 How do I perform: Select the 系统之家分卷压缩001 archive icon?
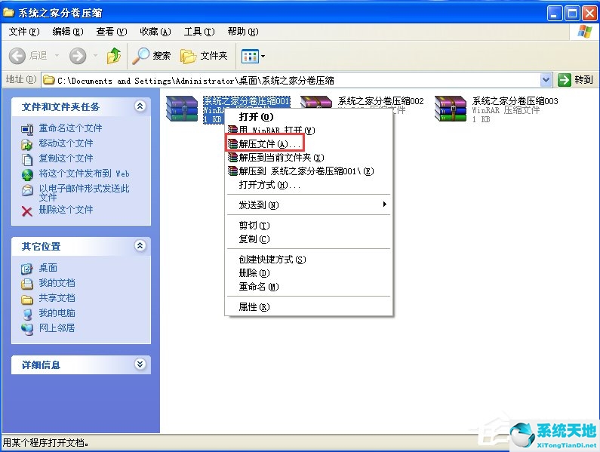click(x=182, y=109)
